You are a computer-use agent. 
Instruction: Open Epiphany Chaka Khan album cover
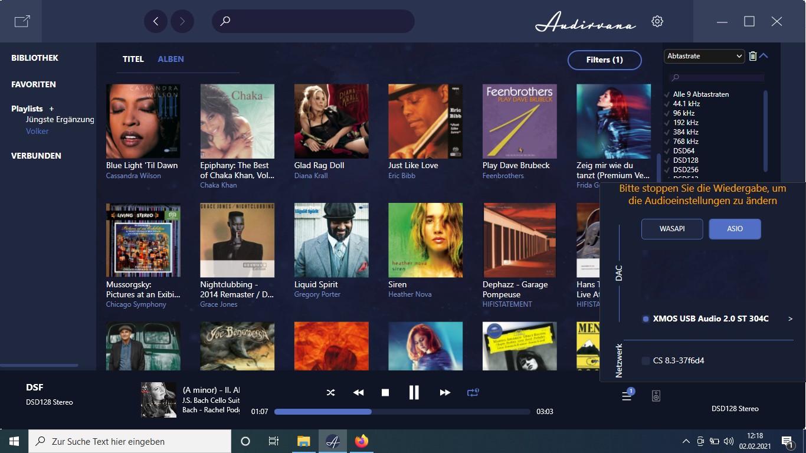click(x=237, y=121)
